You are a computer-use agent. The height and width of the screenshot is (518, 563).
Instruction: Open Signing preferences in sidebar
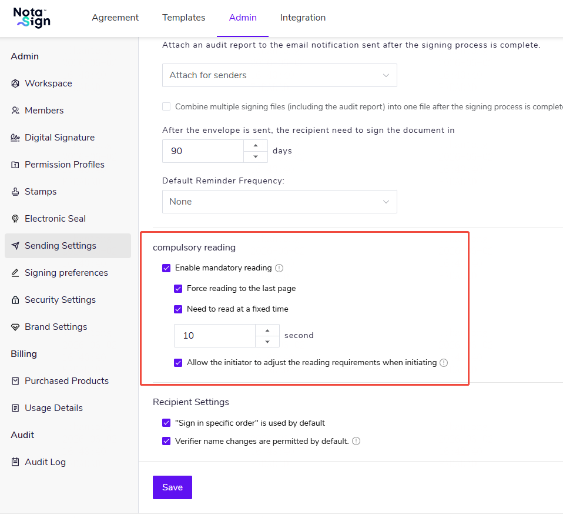(66, 273)
